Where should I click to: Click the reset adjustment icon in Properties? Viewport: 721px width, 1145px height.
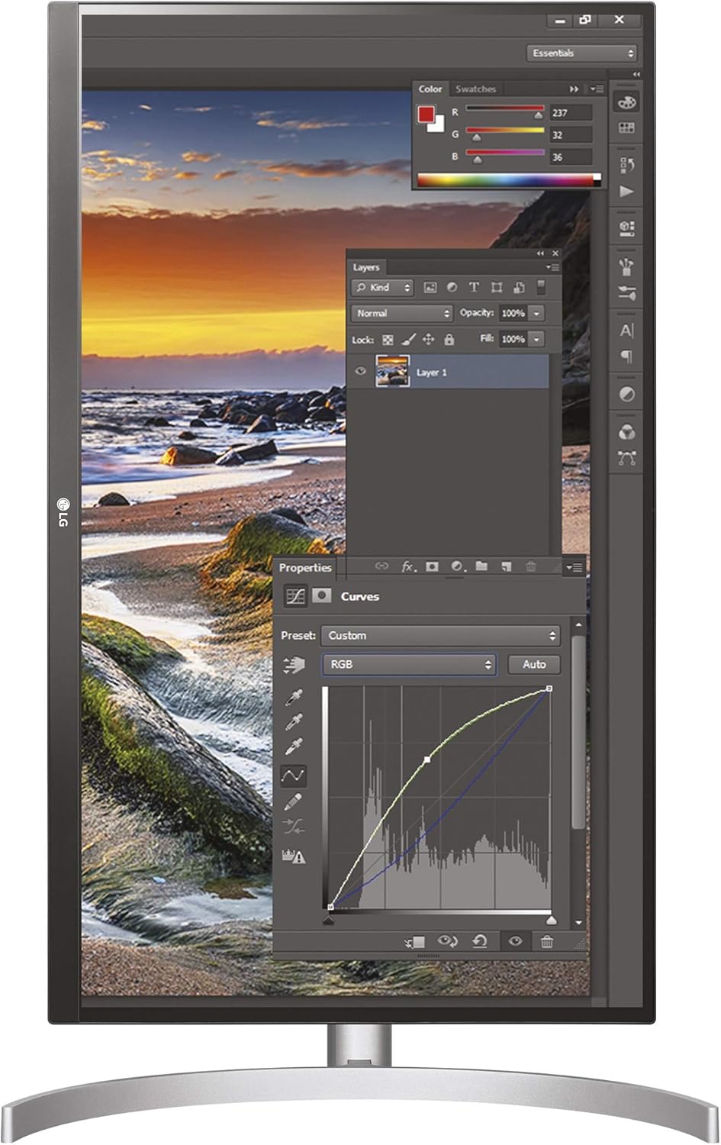click(480, 941)
